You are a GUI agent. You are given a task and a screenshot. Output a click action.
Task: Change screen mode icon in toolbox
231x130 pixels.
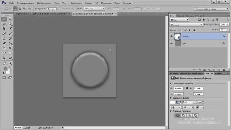(10, 78)
